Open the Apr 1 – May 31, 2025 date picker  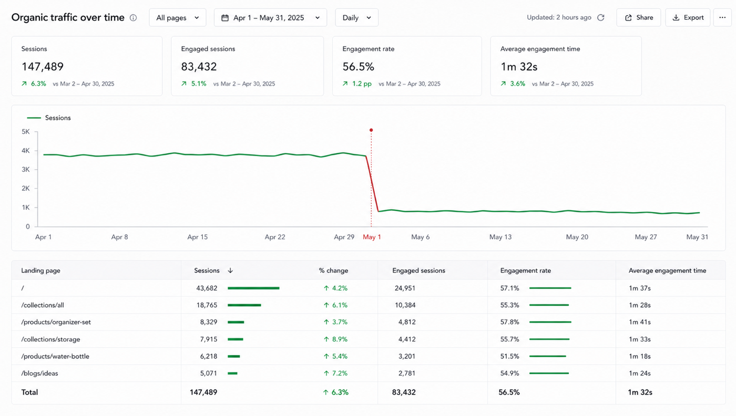coord(270,18)
